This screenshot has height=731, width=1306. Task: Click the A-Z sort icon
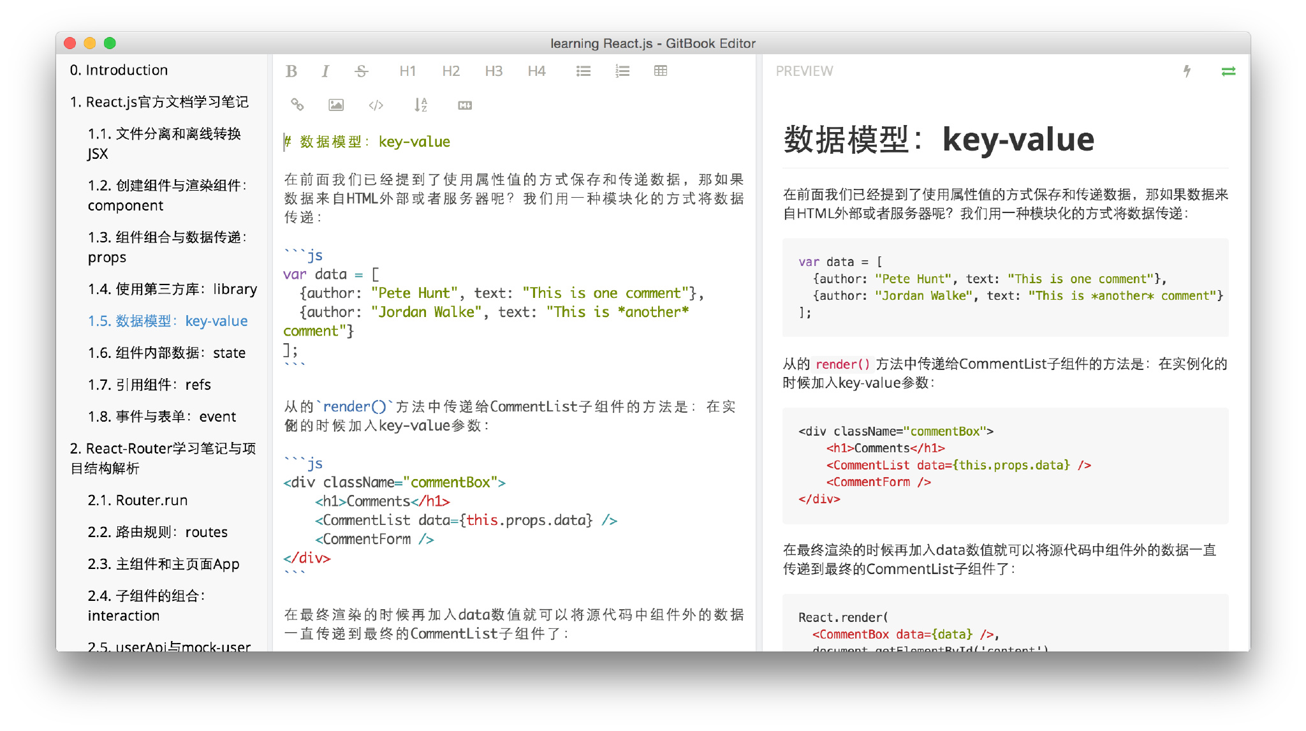[x=420, y=105]
